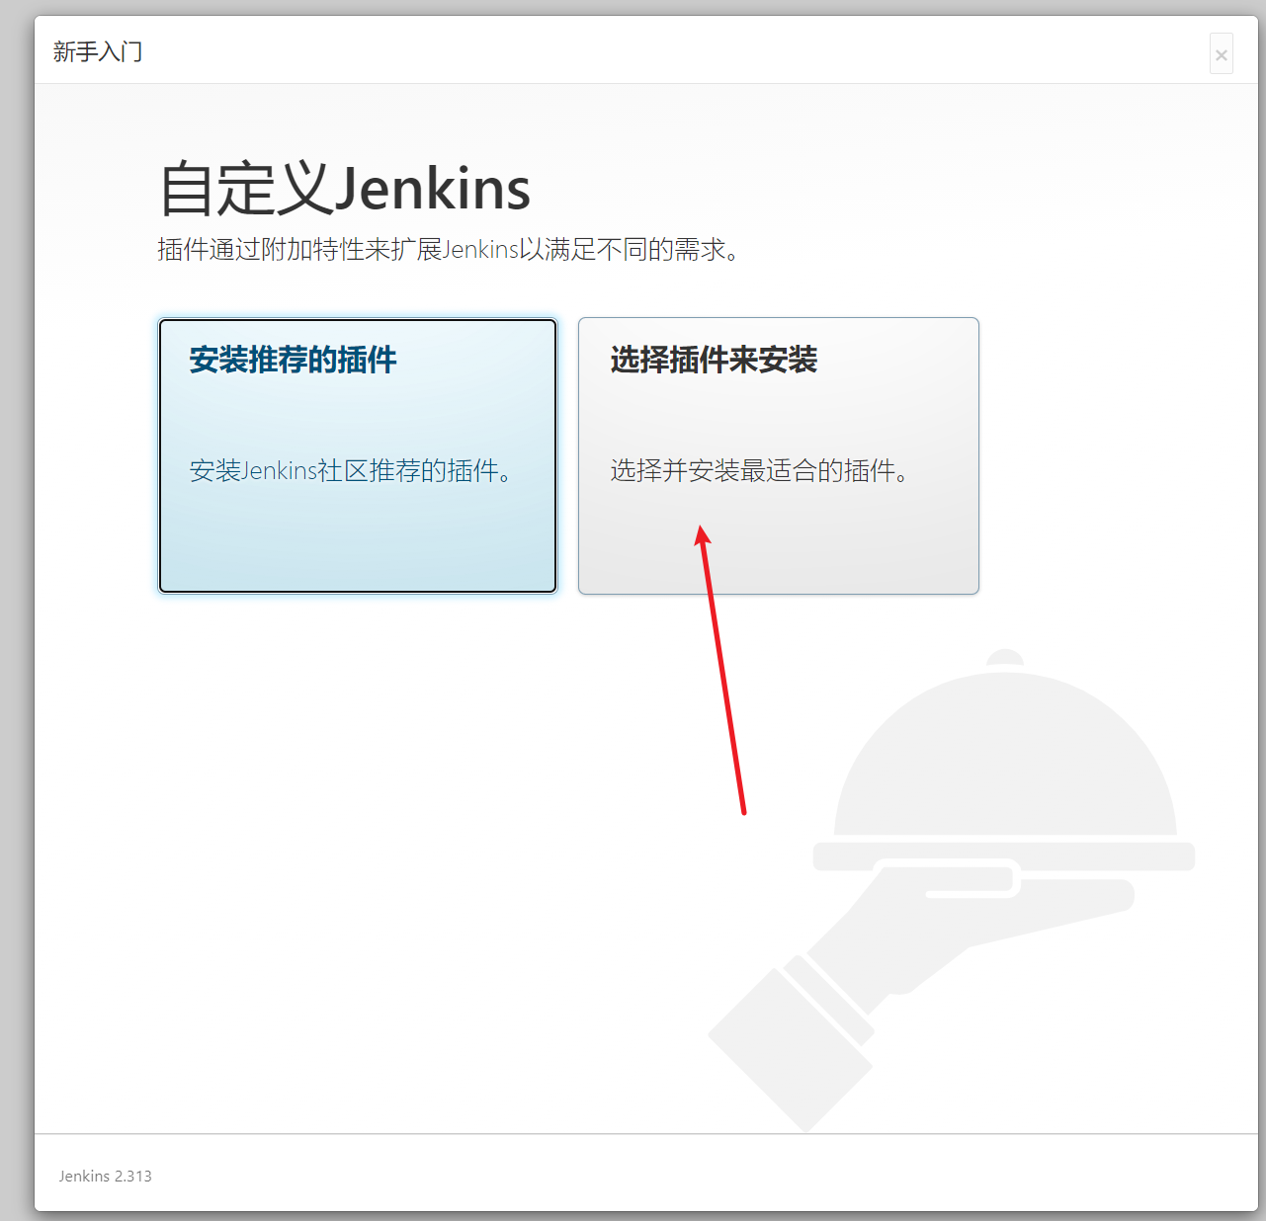Close the 新手入门 setup dialog

click(x=1222, y=54)
